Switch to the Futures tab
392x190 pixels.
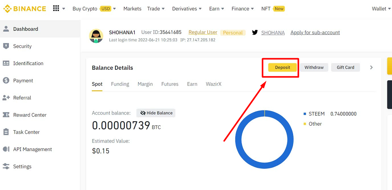tap(170, 84)
